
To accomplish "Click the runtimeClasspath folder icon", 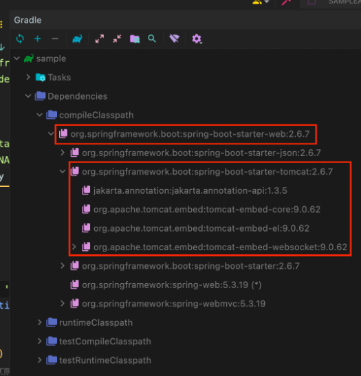I will click(52, 322).
